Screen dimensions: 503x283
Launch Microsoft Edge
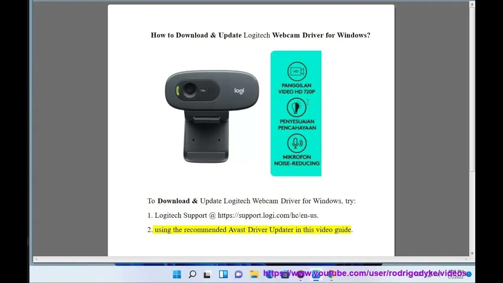(269, 273)
